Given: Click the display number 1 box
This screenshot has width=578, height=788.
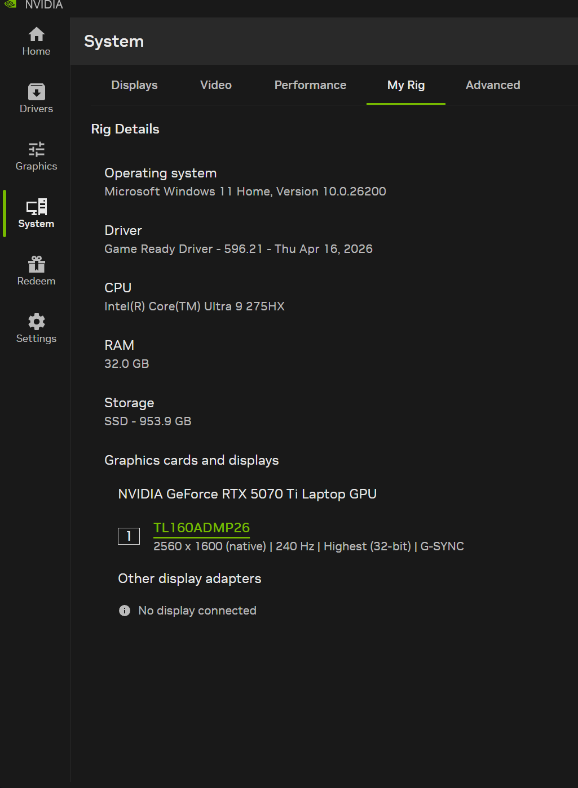Looking at the screenshot, I should pyautogui.click(x=129, y=536).
